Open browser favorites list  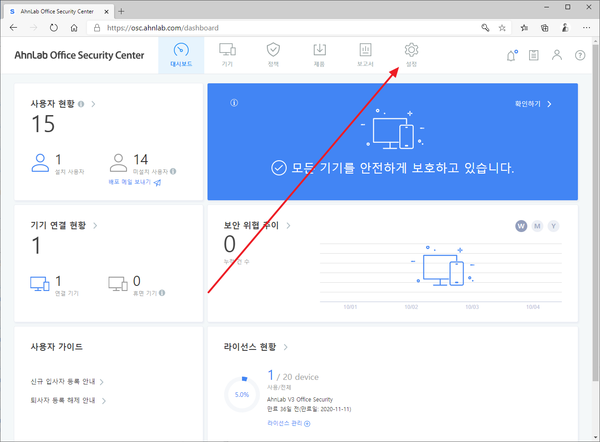pyautogui.click(x=524, y=28)
